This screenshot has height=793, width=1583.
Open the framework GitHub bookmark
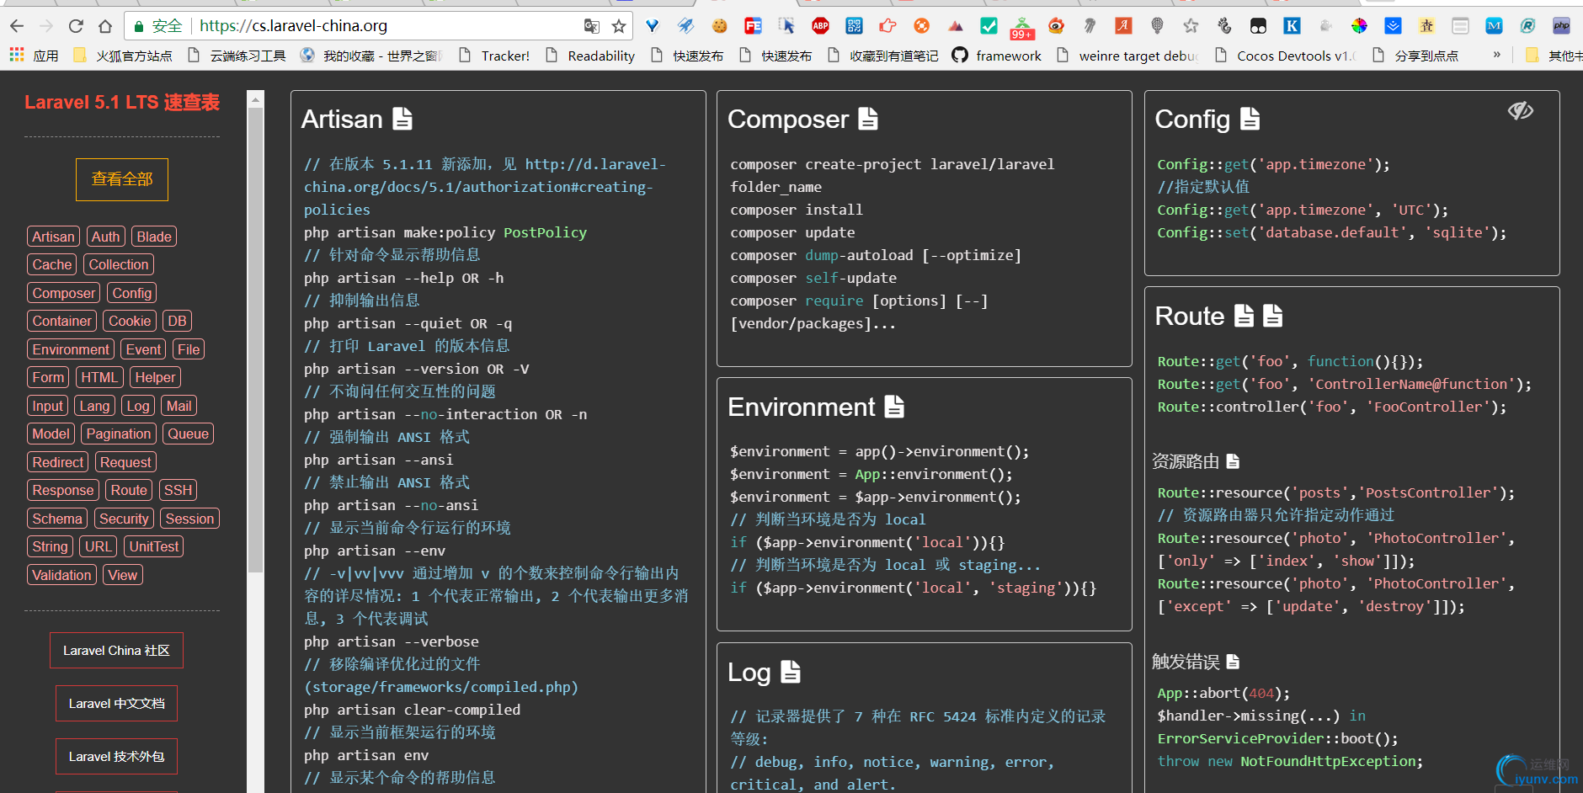(996, 56)
